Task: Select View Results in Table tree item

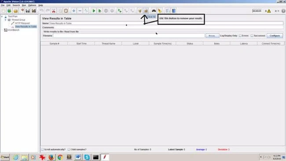Action: pyautogui.click(x=26, y=26)
